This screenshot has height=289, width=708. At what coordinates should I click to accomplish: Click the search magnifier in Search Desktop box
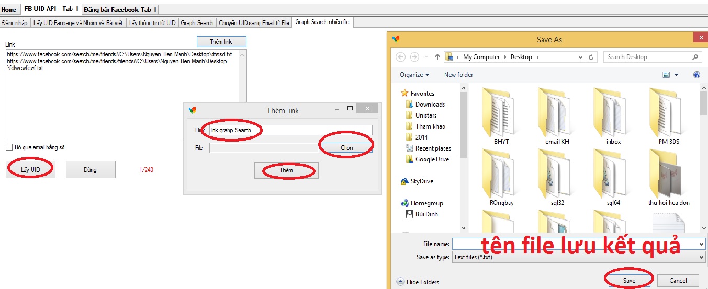point(695,57)
